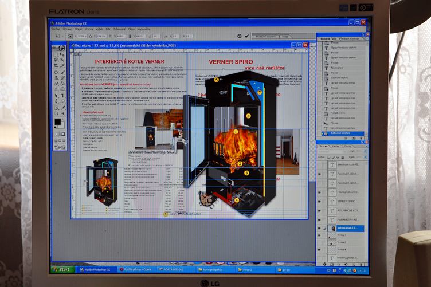
Task: Select the Dodge tool
Action: (x=62, y=89)
